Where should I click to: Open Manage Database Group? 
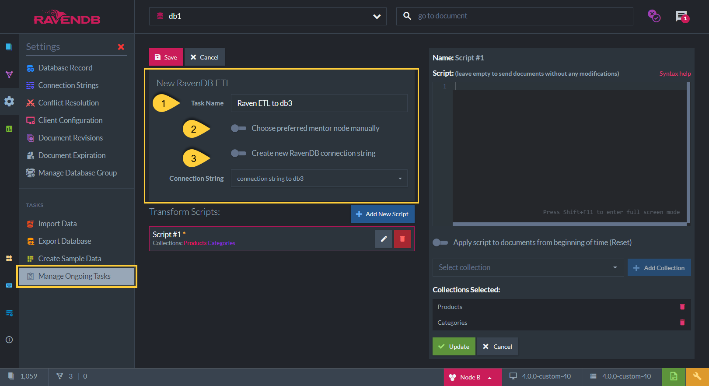pyautogui.click(x=77, y=173)
